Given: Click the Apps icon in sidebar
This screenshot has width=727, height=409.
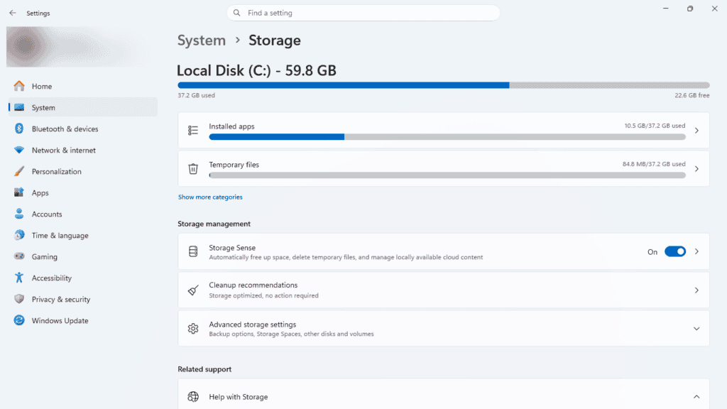Looking at the screenshot, I should [19, 192].
